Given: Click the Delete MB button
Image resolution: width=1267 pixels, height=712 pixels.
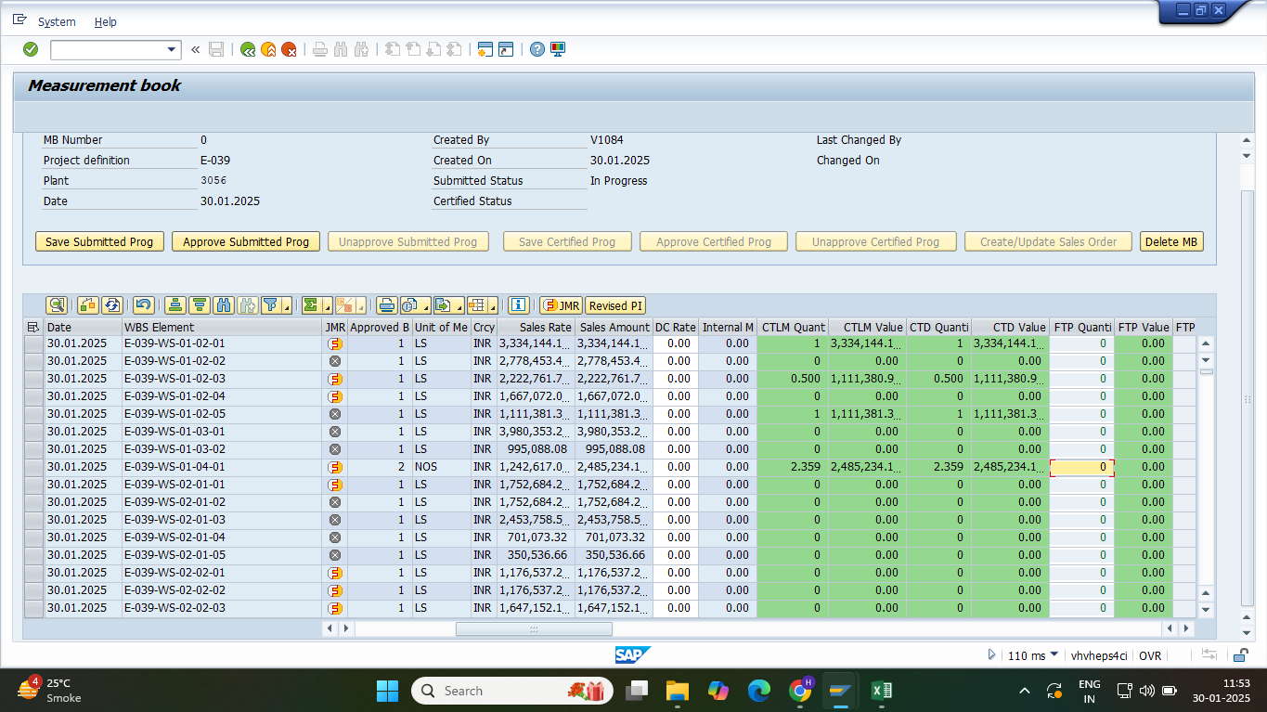Looking at the screenshot, I should (x=1170, y=241).
